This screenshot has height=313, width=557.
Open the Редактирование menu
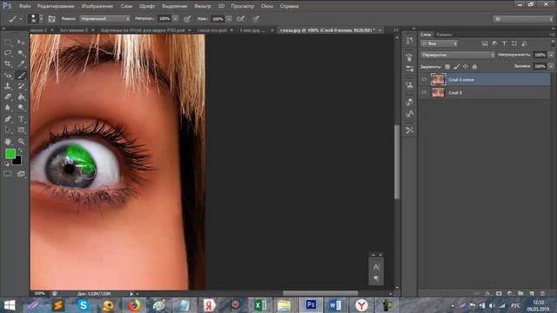pyautogui.click(x=56, y=6)
